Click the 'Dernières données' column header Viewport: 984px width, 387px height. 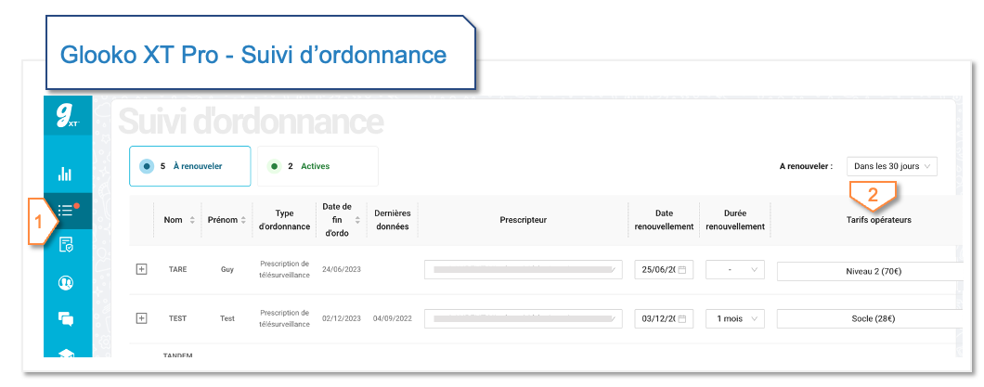tap(394, 220)
